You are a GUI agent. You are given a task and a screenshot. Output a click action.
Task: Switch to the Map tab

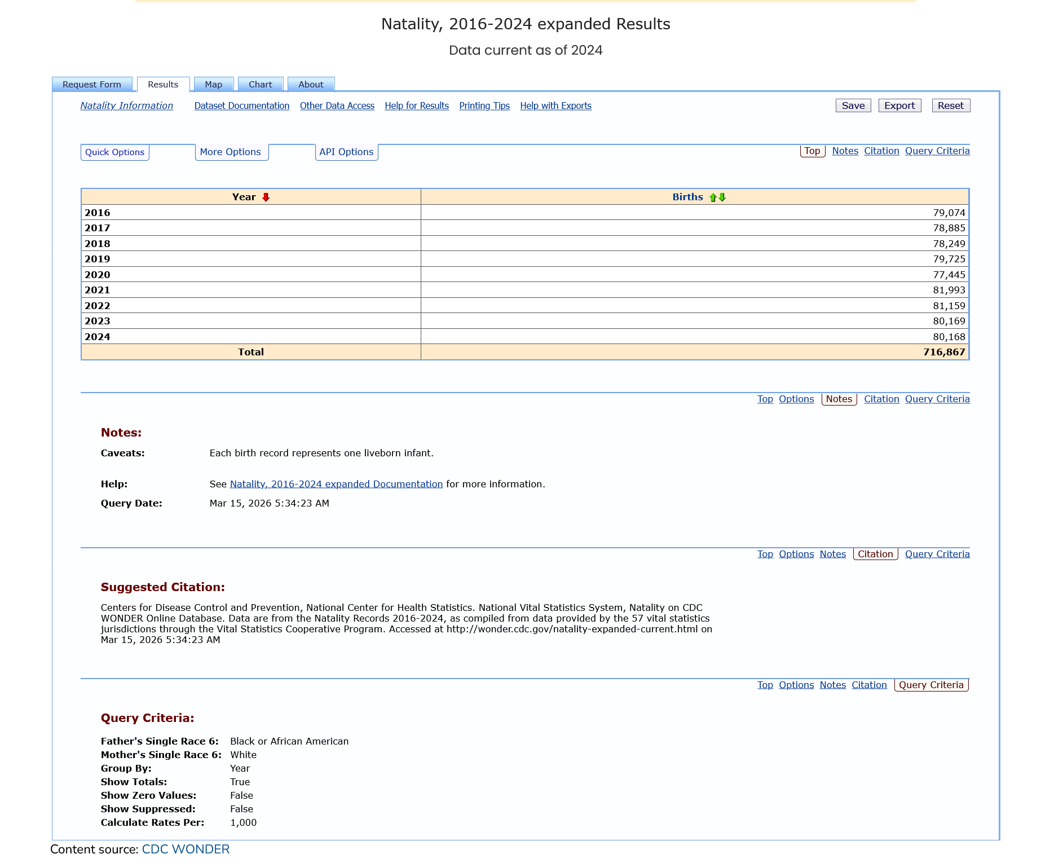(x=213, y=85)
